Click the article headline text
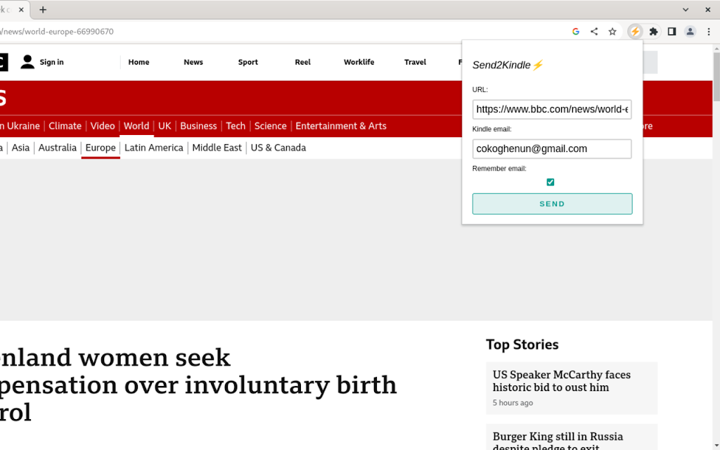 click(x=198, y=385)
